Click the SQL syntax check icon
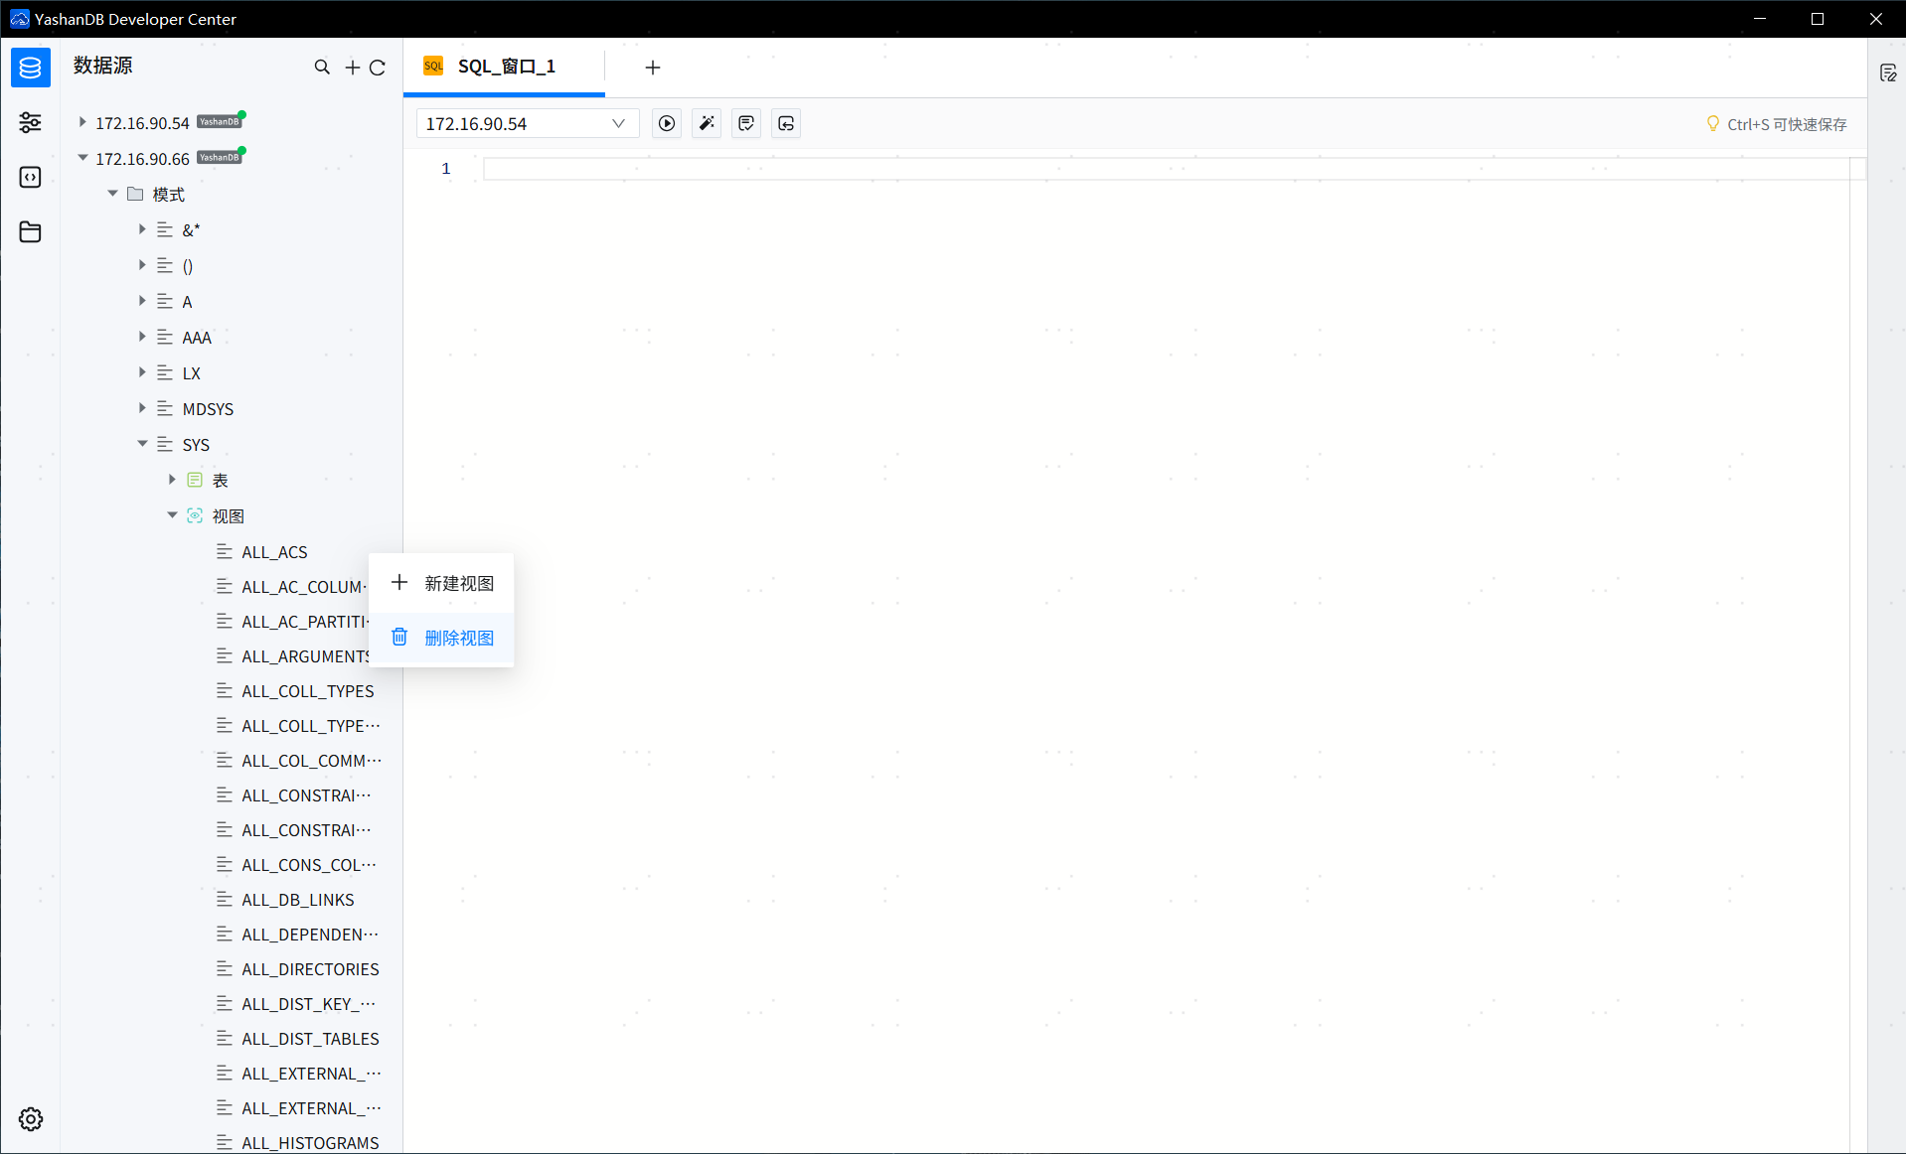1906x1154 pixels. click(x=745, y=123)
